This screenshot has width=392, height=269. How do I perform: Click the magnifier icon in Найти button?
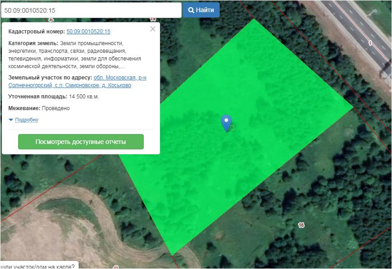coord(191,10)
